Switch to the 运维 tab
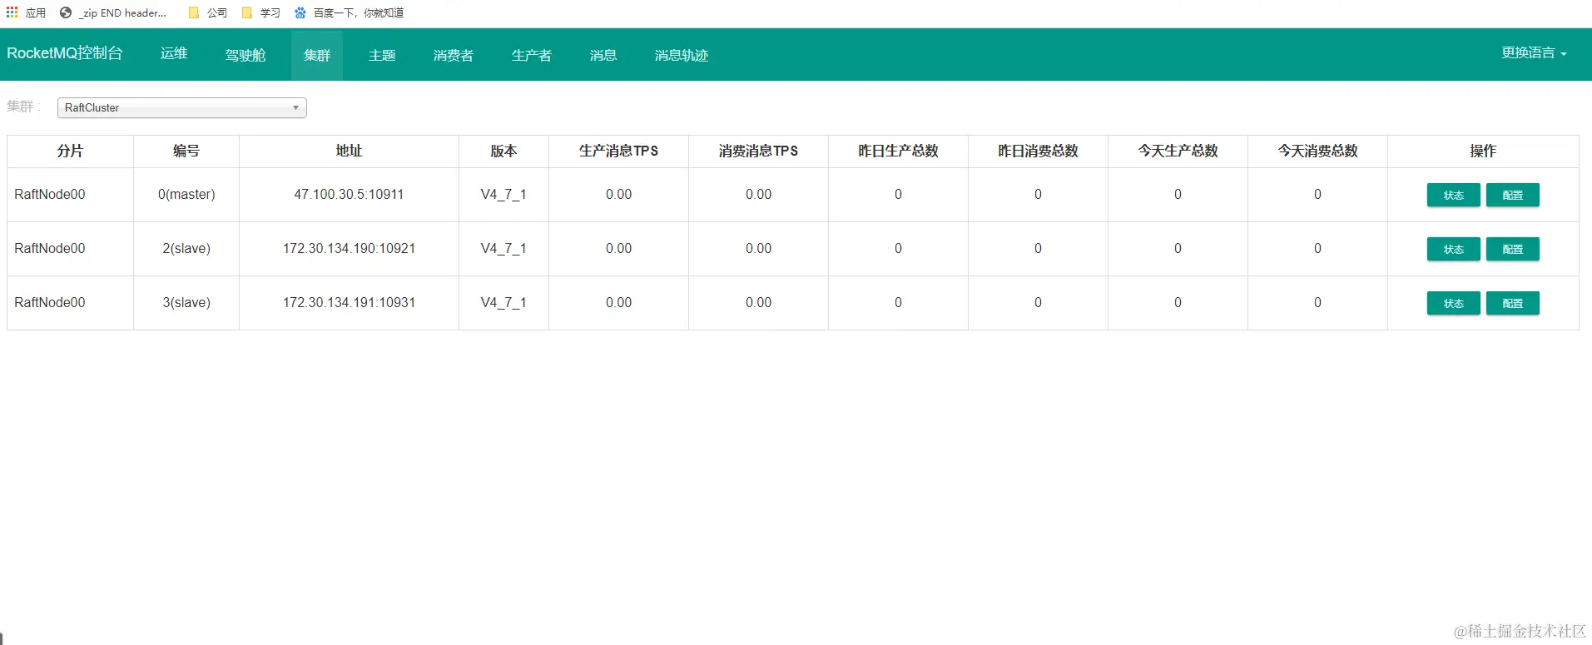 tap(174, 53)
